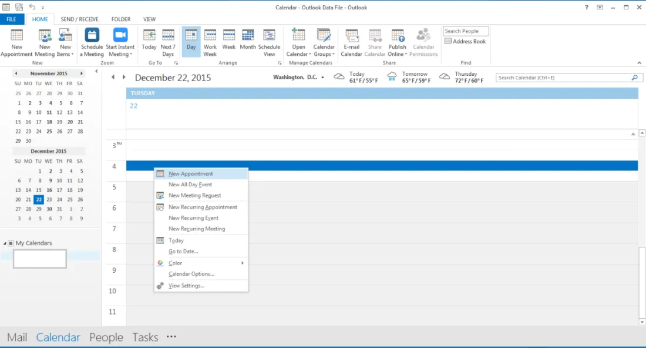This screenshot has width=646, height=348.
Task: Switch to Work Week view
Action: (x=210, y=42)
